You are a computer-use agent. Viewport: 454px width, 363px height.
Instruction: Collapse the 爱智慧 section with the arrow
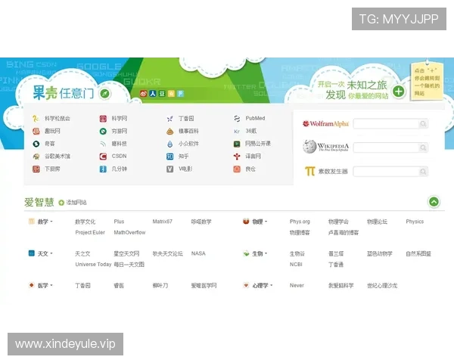(x=434, y=201)
